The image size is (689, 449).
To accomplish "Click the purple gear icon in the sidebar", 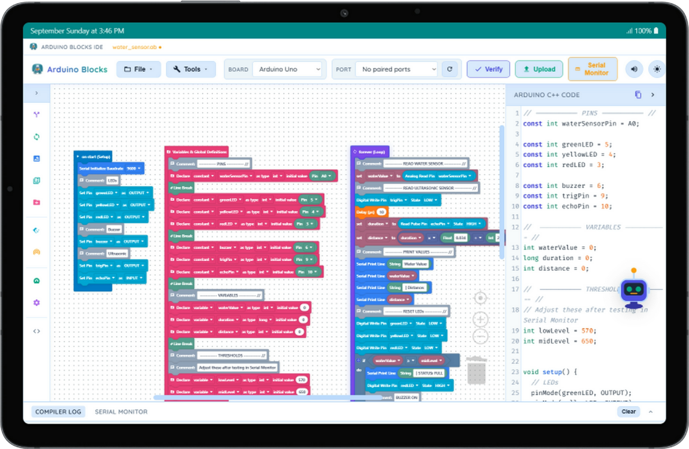I will tap(37, 303).
